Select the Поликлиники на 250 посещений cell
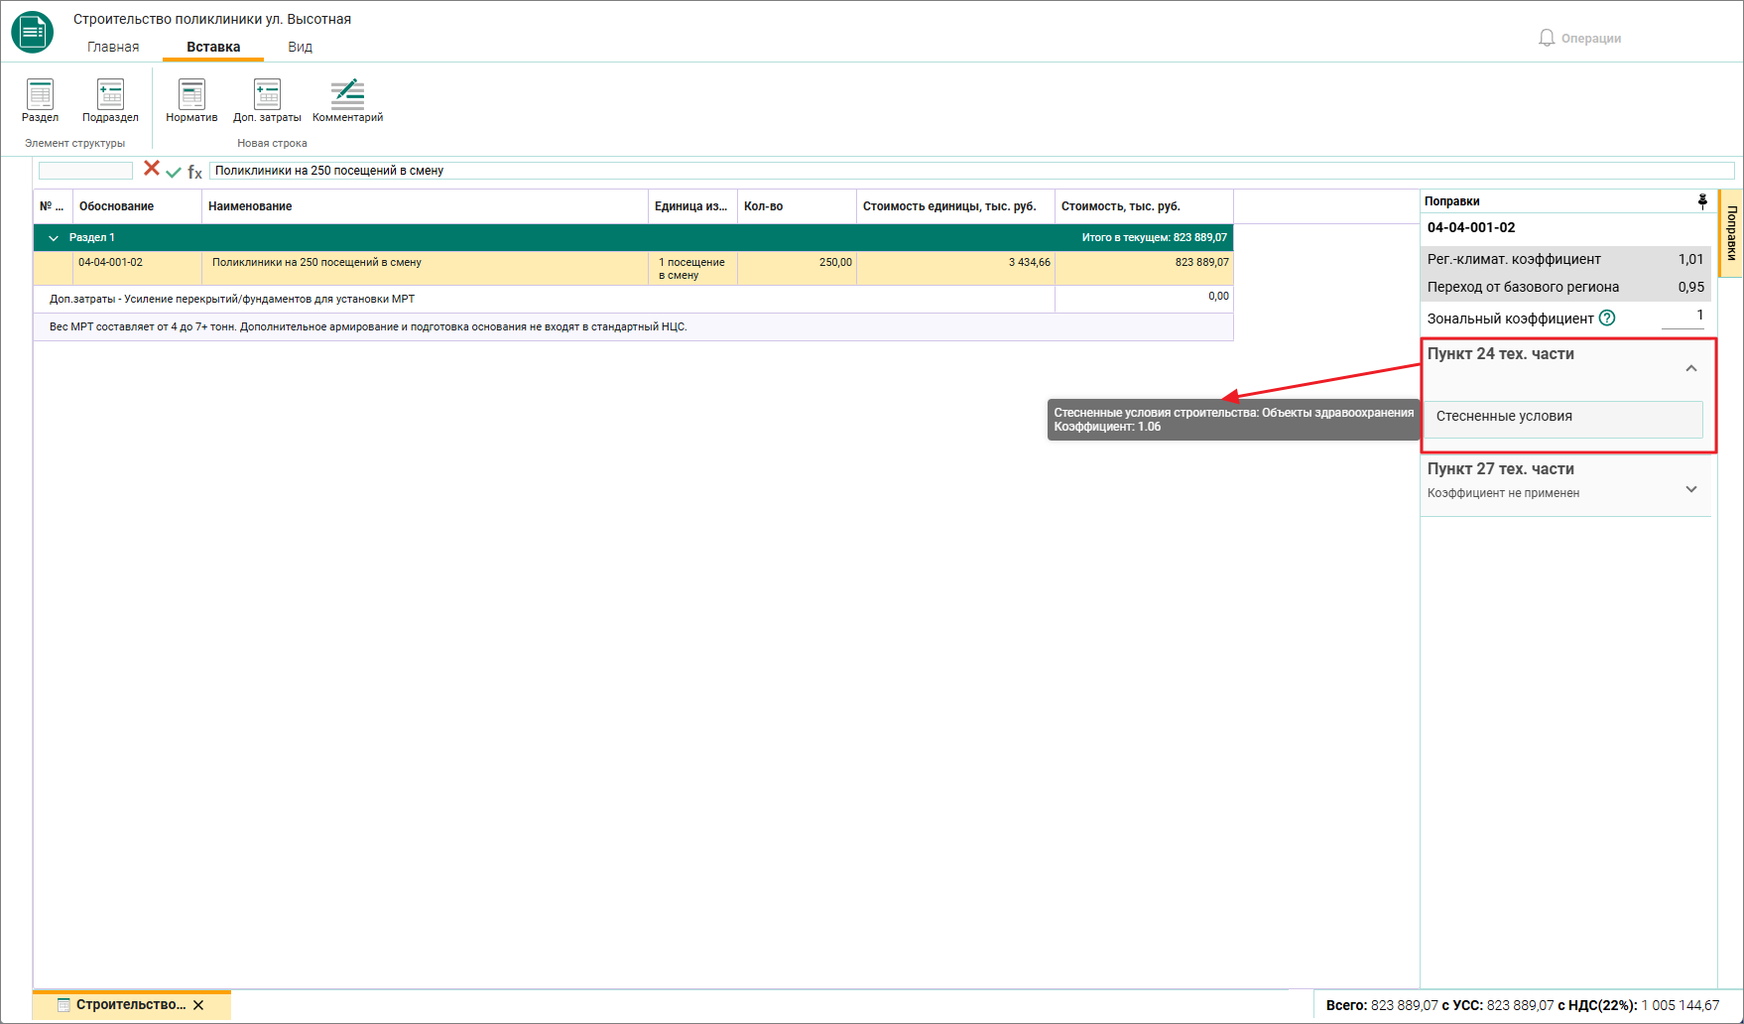This screenshot has height=1024, width=1744. point(425,269)
